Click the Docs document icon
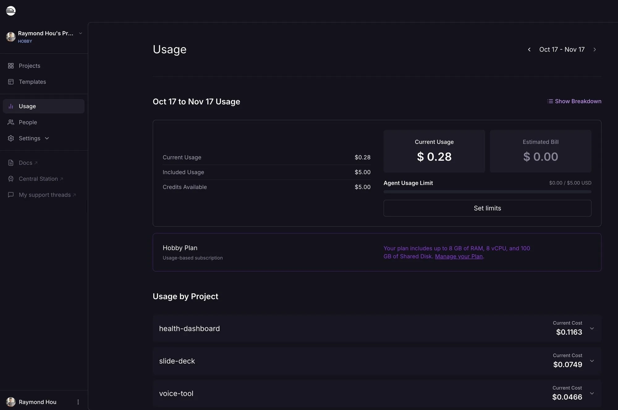The height and width of the screenshot is (410, 618). (x=11, y=163)
